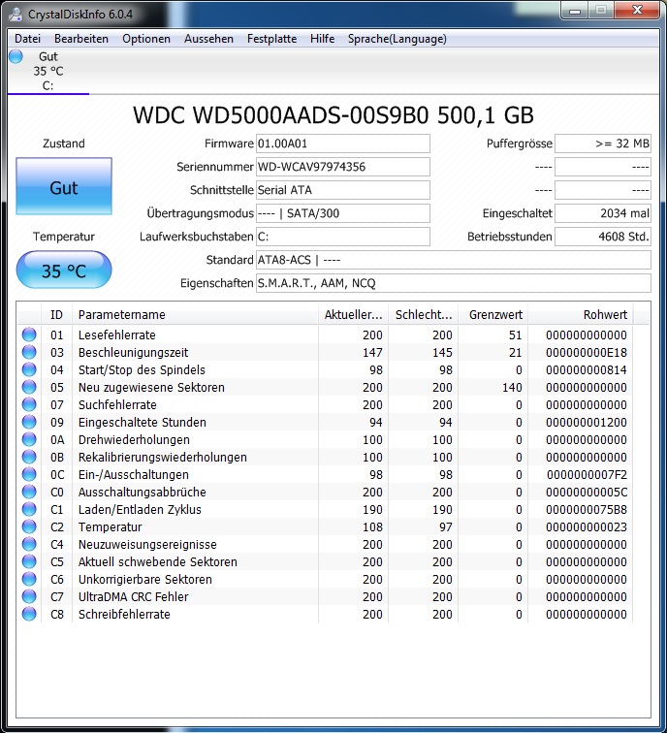
Task: Click the Grenzwert column header
Action: point(493,314)
